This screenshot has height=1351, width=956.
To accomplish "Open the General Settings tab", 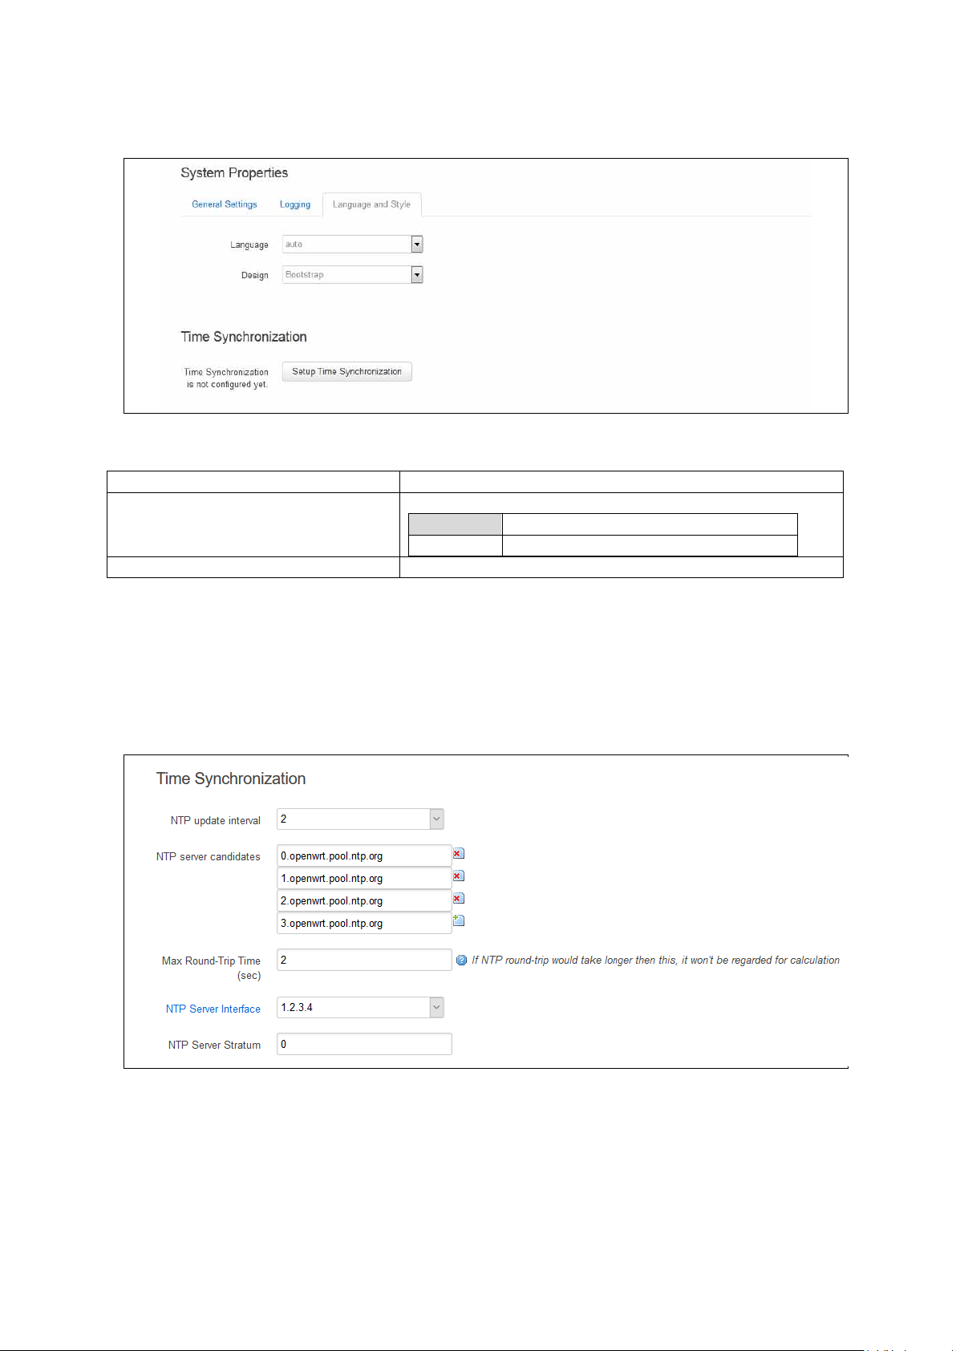I will point(225,204).
